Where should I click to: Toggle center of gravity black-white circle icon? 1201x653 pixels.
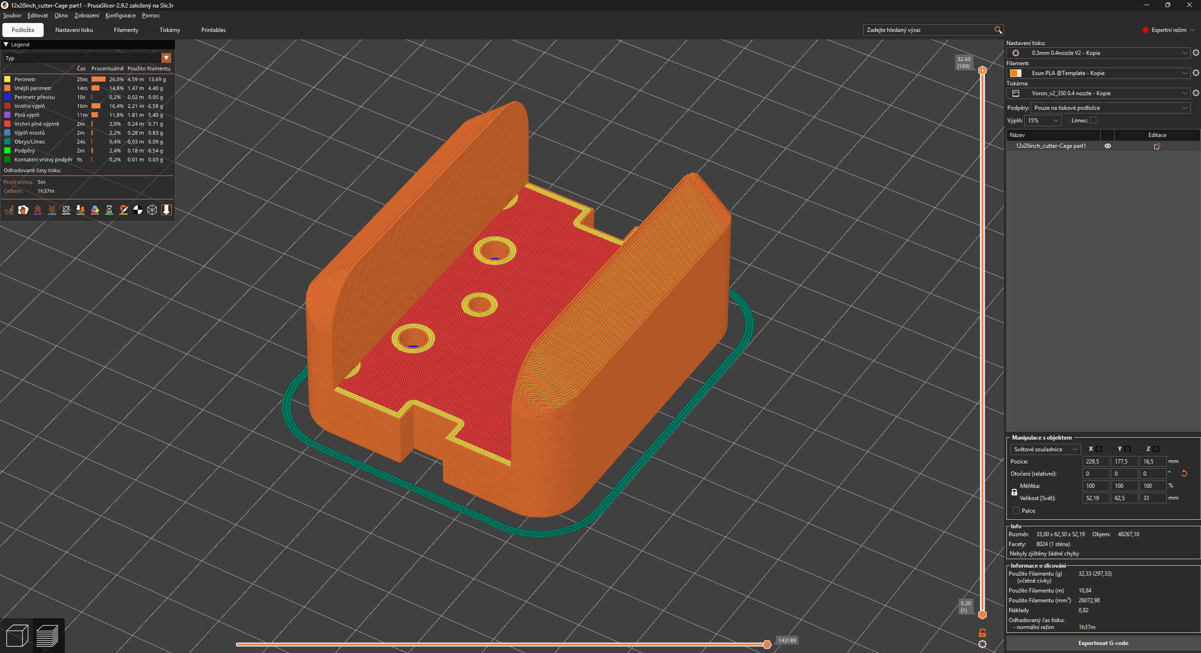coord(138,210)
